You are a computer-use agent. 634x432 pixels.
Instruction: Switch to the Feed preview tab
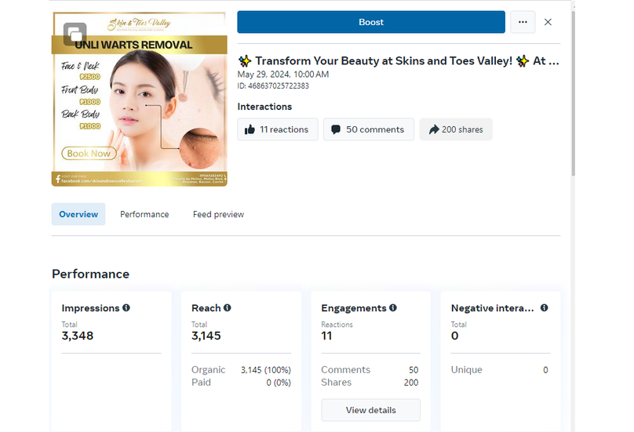point(218,214)
